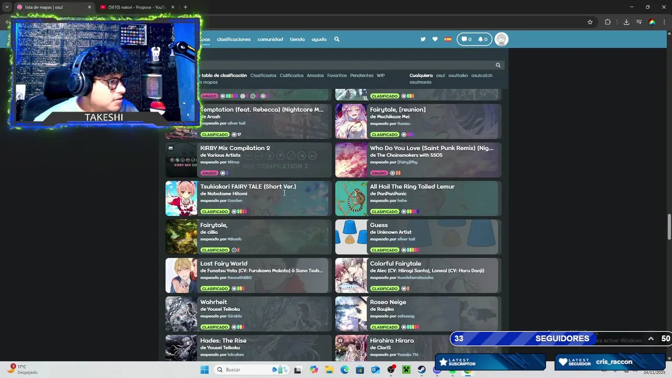Click Tsukiakari FAIRY TALE cover thumbnail
Viewport: 672px width, 378px height.
tap(181, 198)
